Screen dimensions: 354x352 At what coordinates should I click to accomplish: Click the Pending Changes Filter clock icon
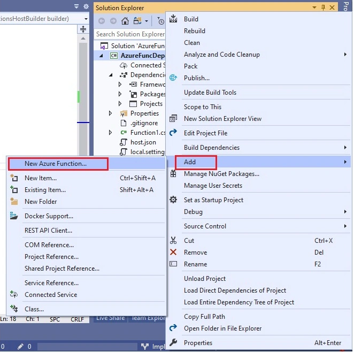pyautogui.click(x=160, y=21)
